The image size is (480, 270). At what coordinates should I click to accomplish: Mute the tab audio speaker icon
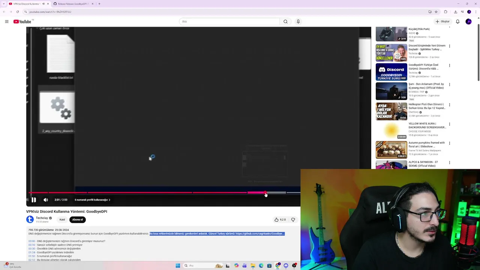43,4
